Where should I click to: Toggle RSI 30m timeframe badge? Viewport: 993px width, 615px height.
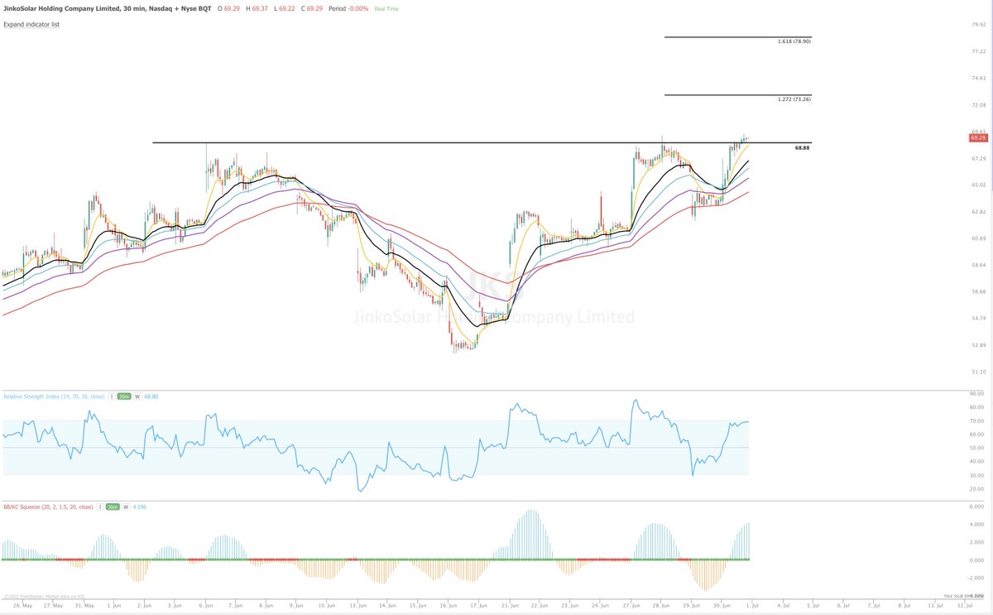124,396
